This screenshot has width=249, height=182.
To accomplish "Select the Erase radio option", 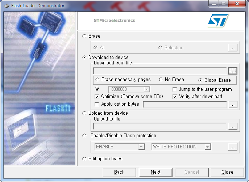I will tap(84, 36).
